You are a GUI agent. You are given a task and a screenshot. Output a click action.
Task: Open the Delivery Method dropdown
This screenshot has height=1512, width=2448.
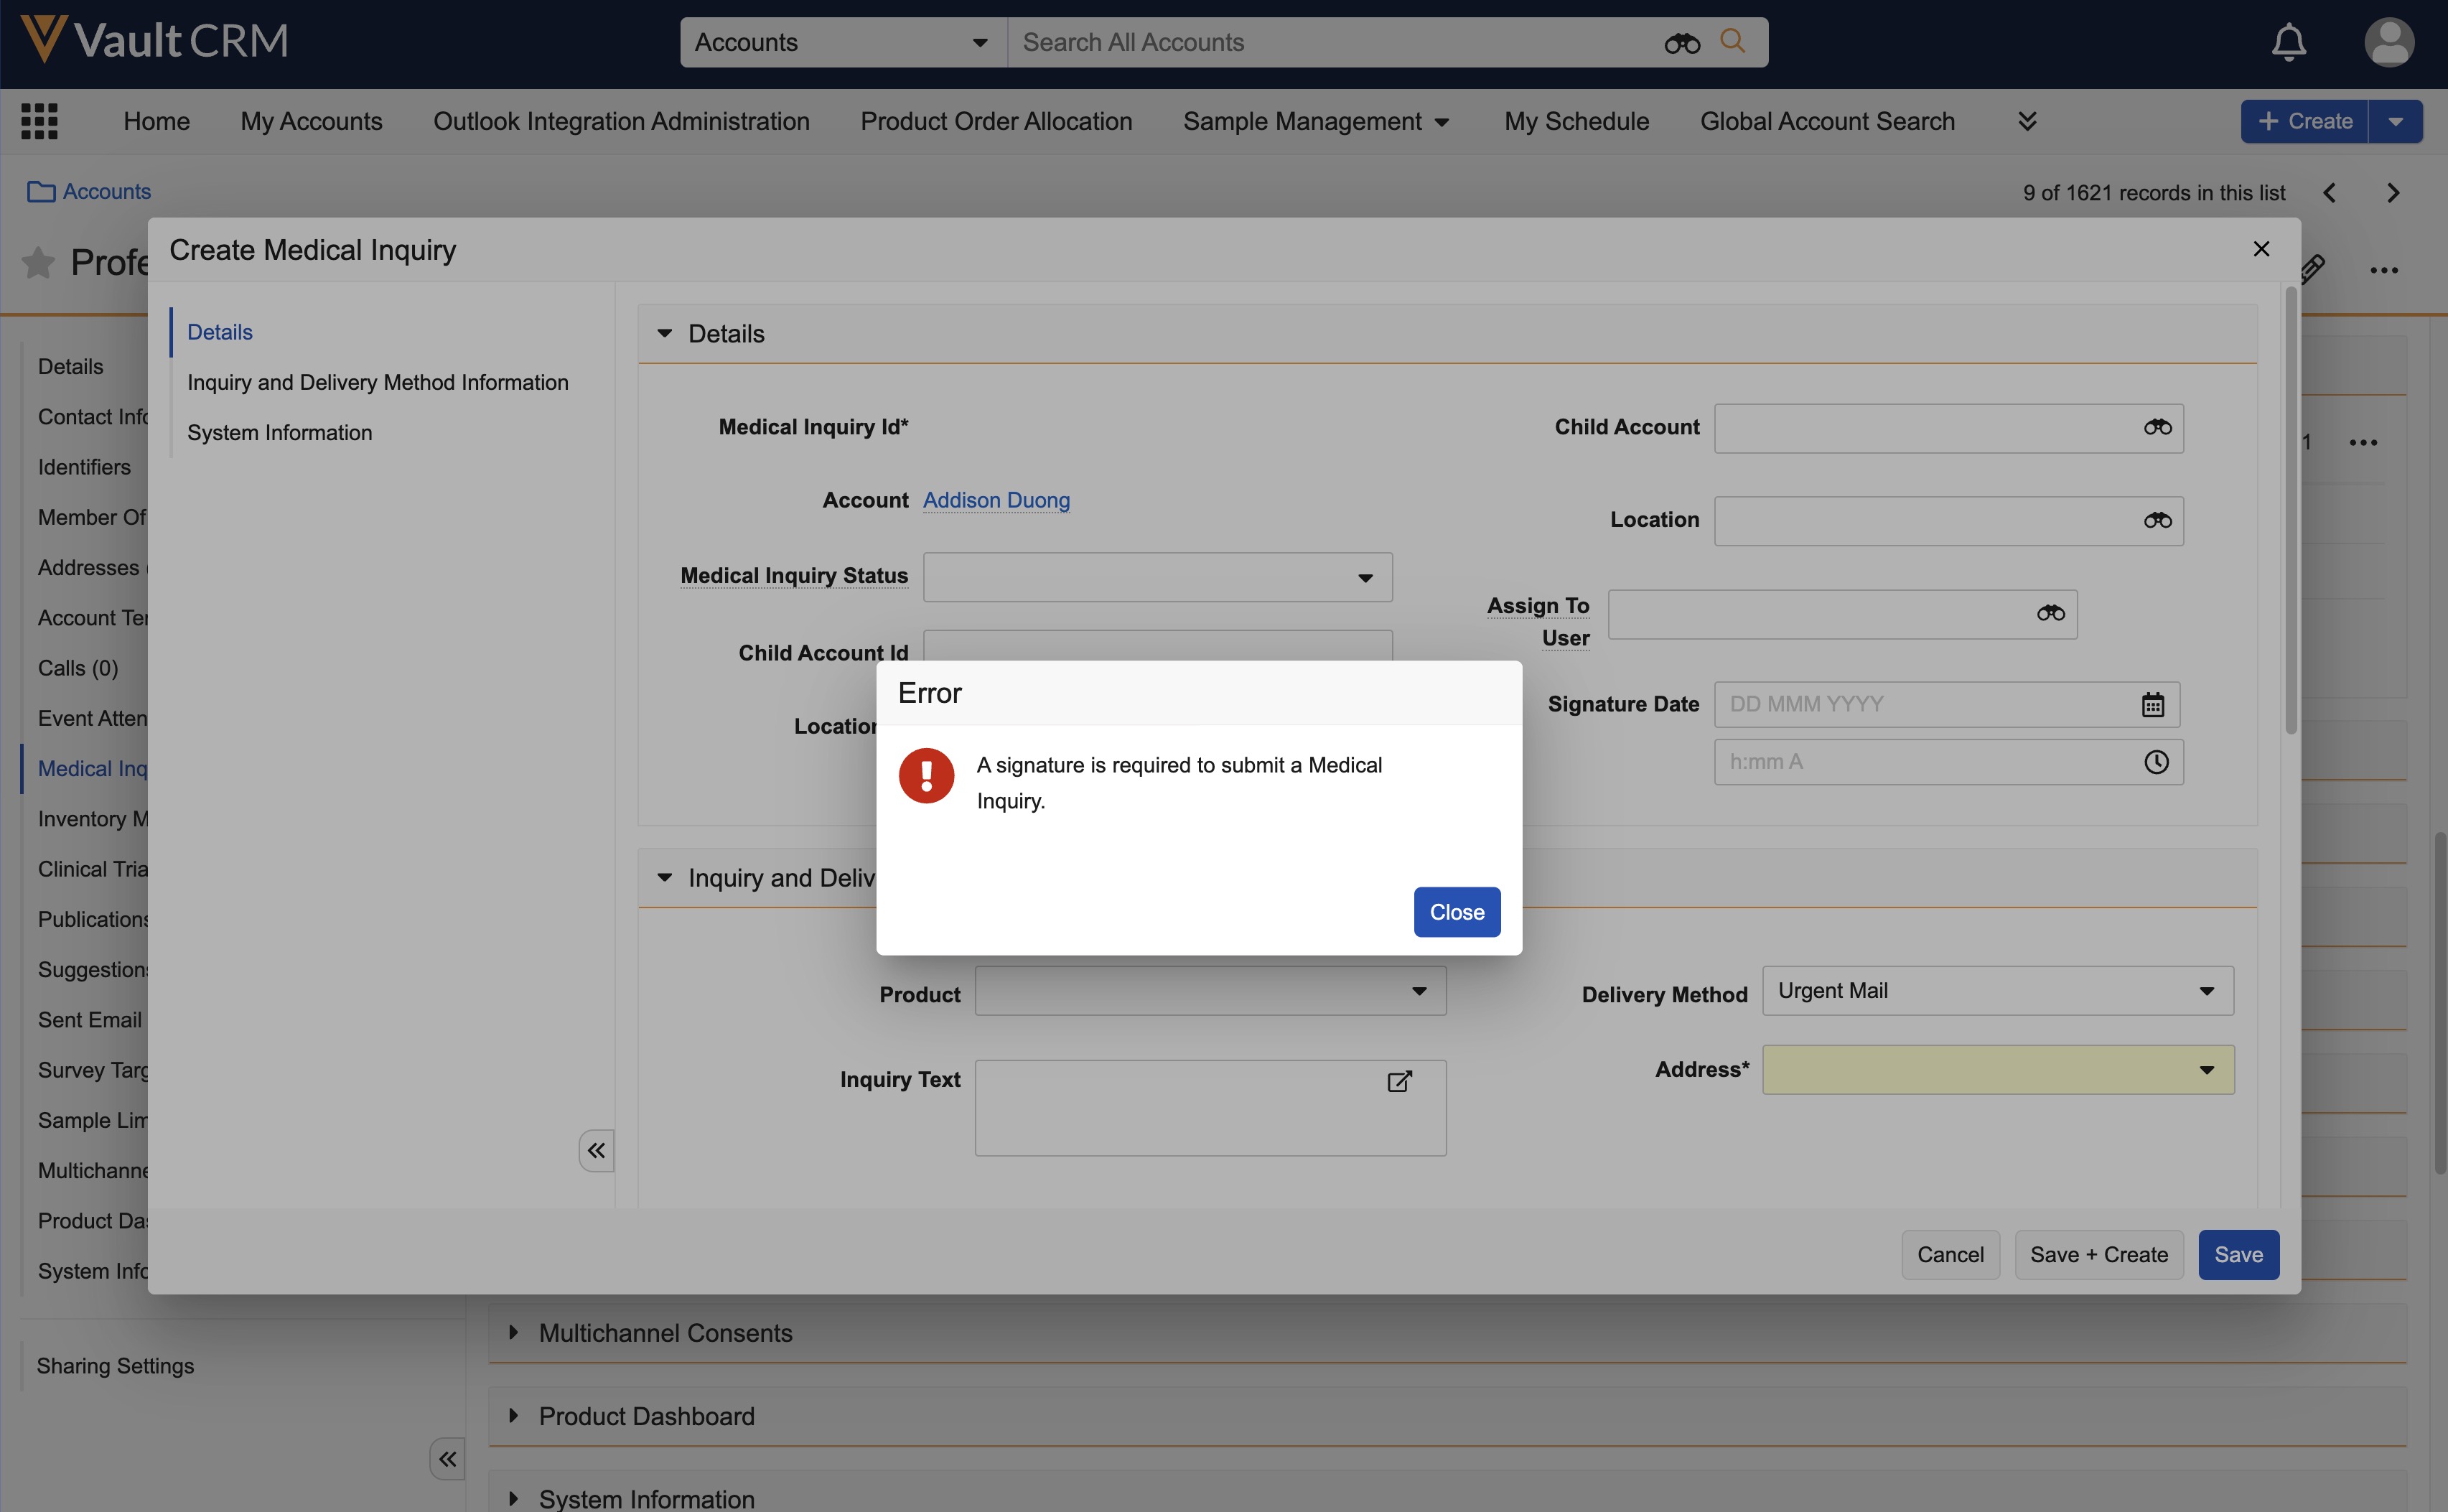click(1996, 991)
